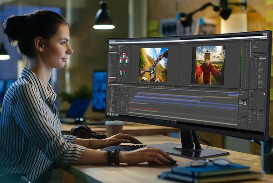The height and width of the screenshot is (183, 273).
Task: Click the helmeted rider selfie in the program monitor
Action: (208, 65)
